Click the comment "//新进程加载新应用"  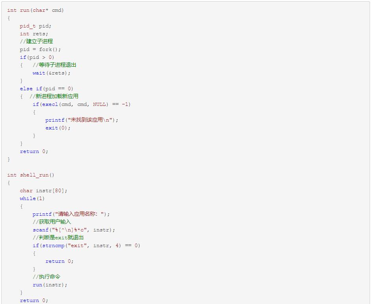point(54,96)
